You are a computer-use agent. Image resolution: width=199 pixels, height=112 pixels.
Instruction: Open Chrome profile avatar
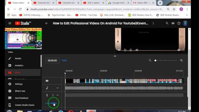coord(181,9)
